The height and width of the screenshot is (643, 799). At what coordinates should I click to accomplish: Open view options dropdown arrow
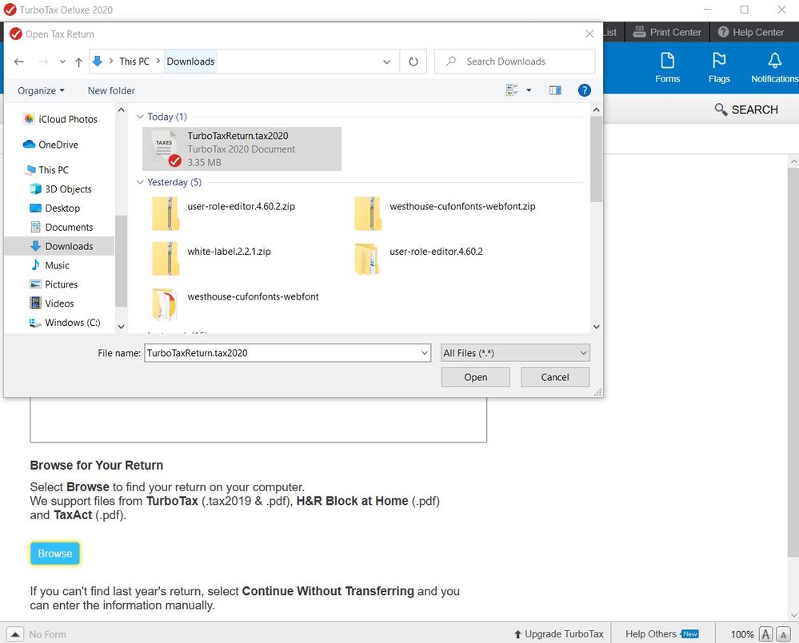(529, 90)
